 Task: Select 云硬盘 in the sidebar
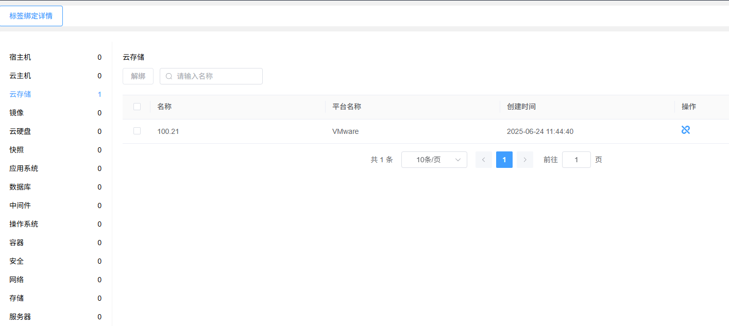coord(56,131)
